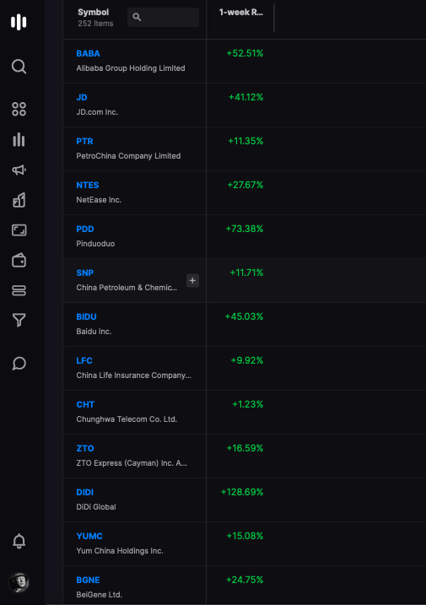Screen dimensions: 426x605
Task: Open the bar chart icon in the sidebar
Action: [19, 140]
